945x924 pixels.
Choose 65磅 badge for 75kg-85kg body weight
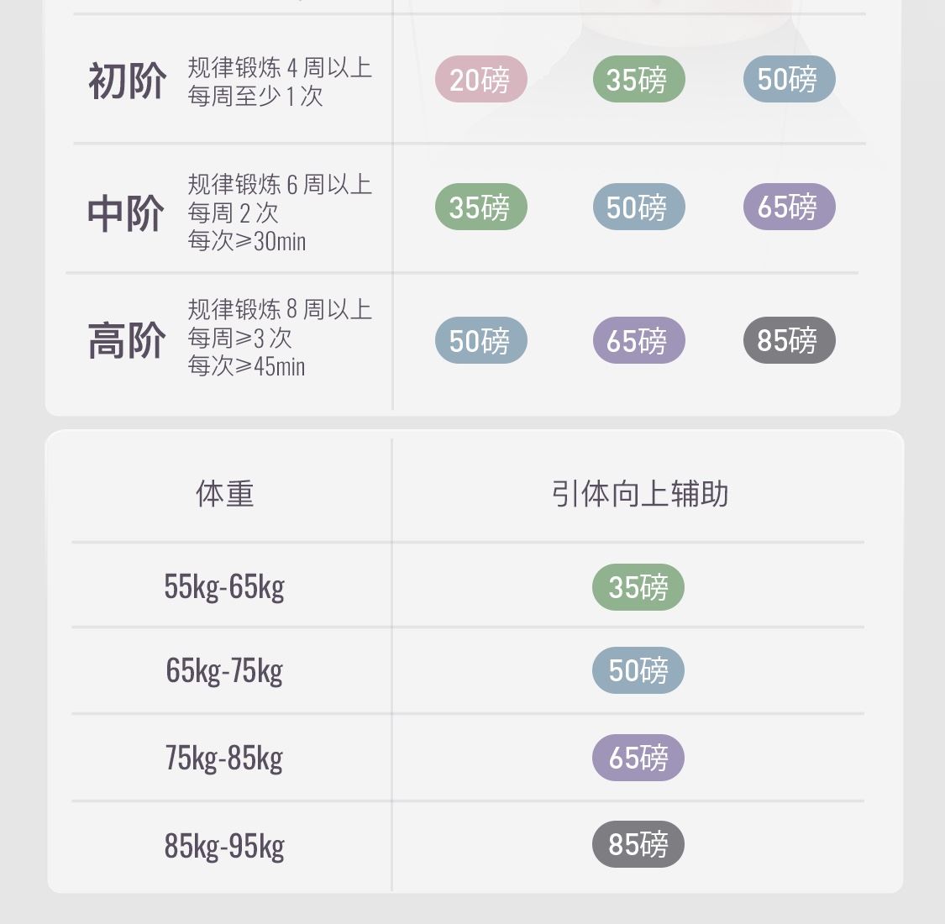pos(638,758)
